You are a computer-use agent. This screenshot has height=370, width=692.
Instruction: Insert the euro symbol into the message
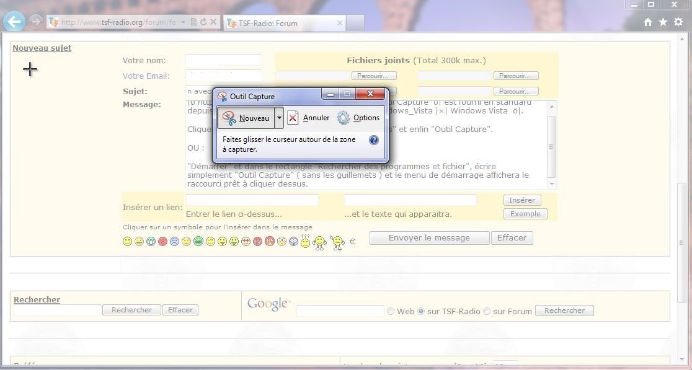point(352,241)
